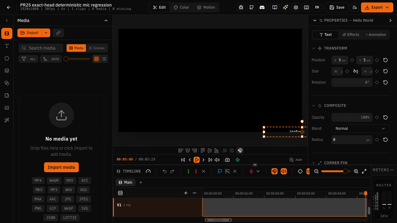Viewport: 397px width, 223px height.
Task: Open the Blend mode Normal dropdown
Action: pyautogui.click(x=361, y=129)
